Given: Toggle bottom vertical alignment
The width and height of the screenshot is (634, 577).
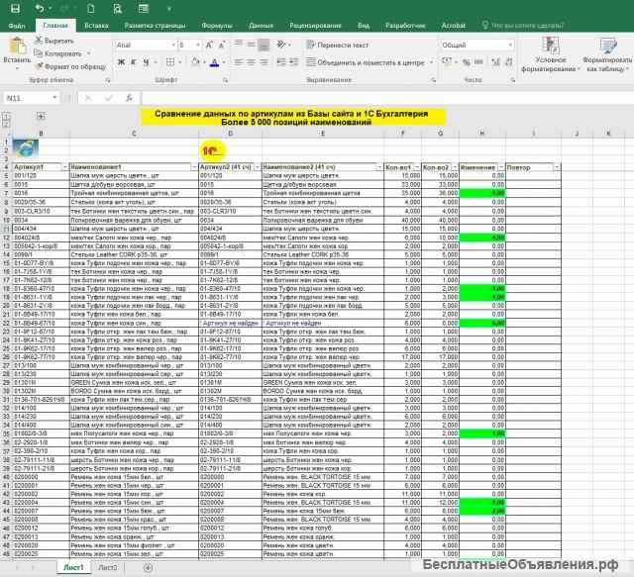Looking at the screenshot, I should tap(264, 45).
